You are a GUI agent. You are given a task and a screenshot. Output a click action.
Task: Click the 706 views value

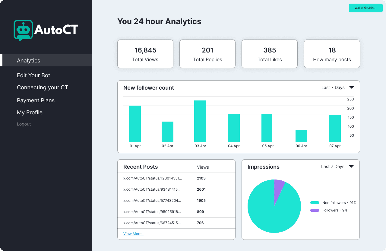pos(200,223)
